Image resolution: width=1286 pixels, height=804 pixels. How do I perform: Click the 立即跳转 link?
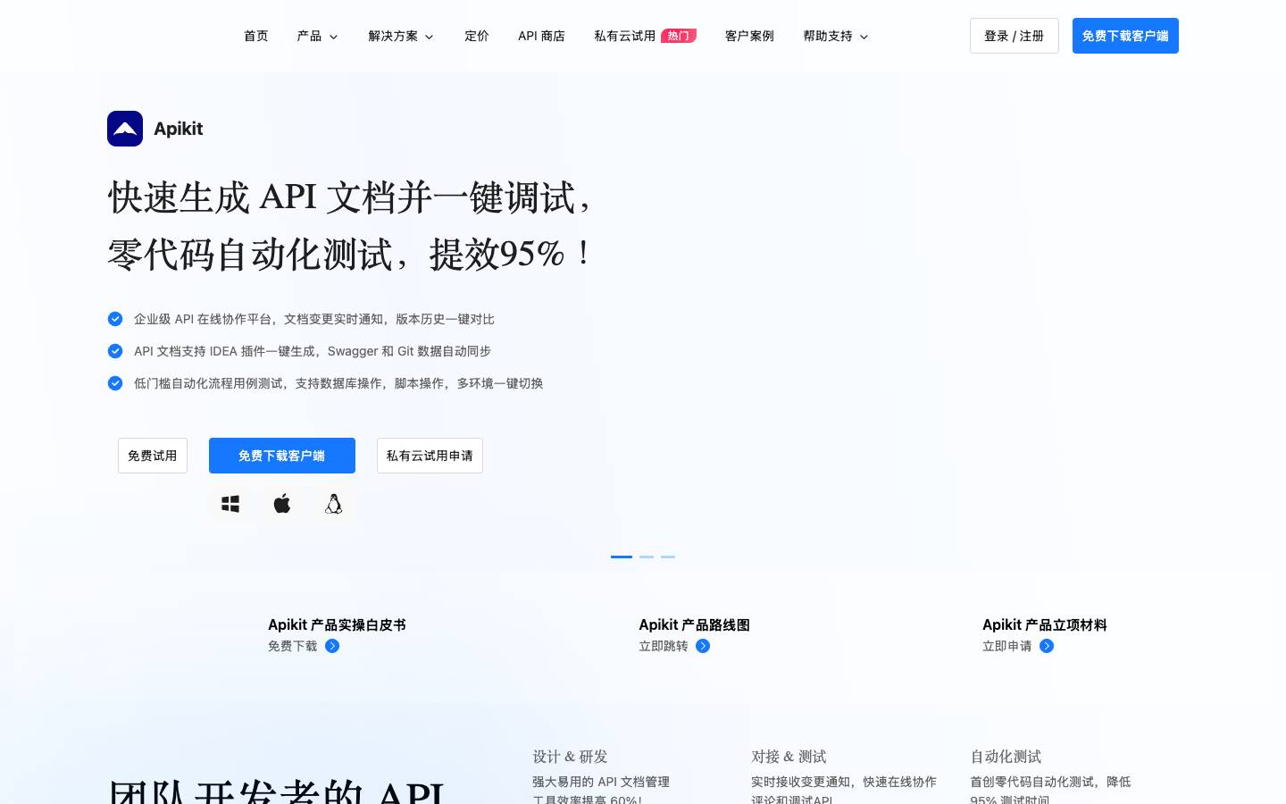click(x=664, y=646)
